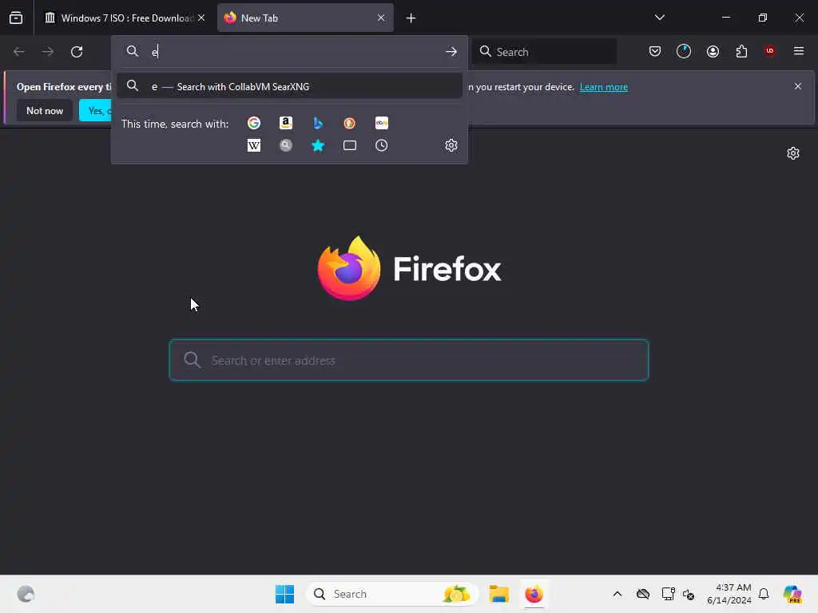Screen dimensions: 818x613
Task: Search this time with DuckDuckGo
Action: [x=350, y=123]
